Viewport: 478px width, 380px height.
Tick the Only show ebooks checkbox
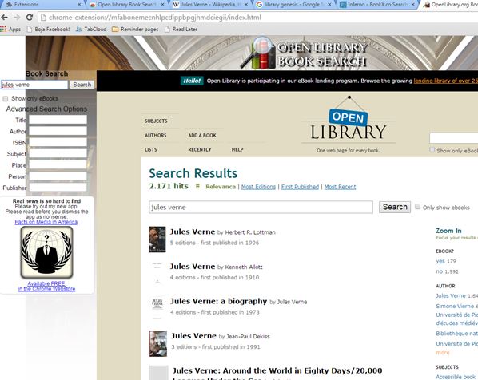(417, 207)
